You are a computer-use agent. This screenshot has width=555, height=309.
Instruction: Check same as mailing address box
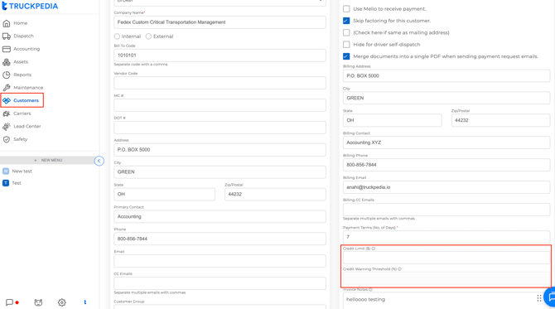coord(346,32)
